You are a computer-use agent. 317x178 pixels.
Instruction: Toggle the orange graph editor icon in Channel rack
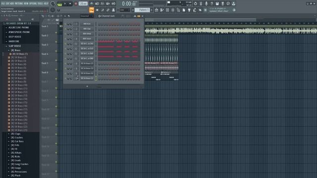click(x=139, y=16)
